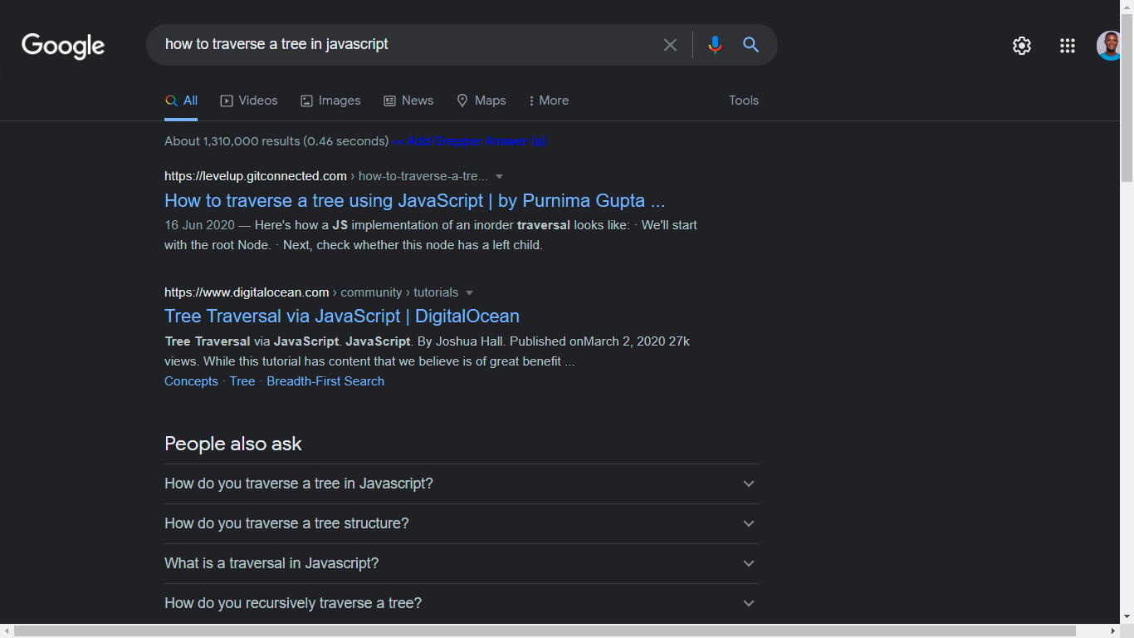This screenshot has height=638, width=1134.
Task: Open the Google apps grid
Action: 1068,46
